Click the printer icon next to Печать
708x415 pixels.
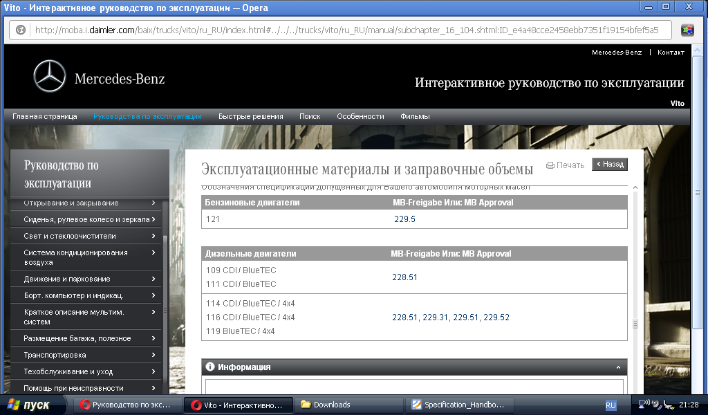550,165
